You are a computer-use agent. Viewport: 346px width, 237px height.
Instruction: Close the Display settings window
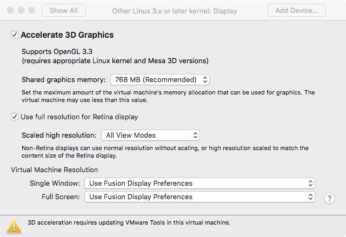[x=11, y=11]
